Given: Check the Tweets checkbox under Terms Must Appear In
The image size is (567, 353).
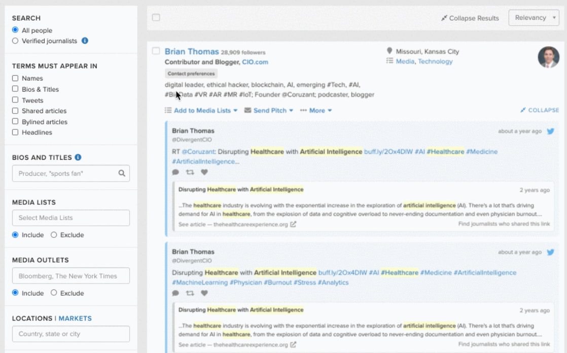Looking at the screenshot, I should point(14,100).
